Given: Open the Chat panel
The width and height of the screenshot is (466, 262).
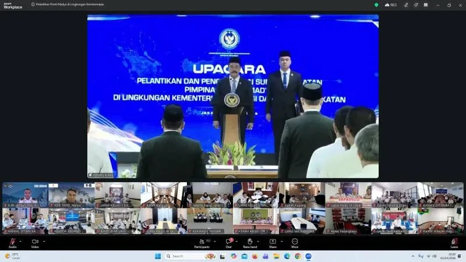Looking at the screenshot, I should tap(228, 242).
